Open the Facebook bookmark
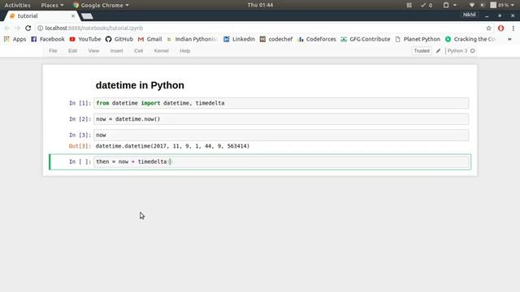Screen dimensions: 520x292 coord(48,39)
